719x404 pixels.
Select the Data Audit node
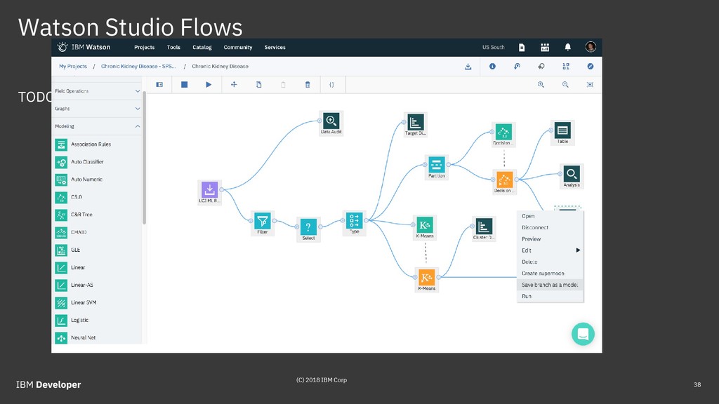point(331,123)
